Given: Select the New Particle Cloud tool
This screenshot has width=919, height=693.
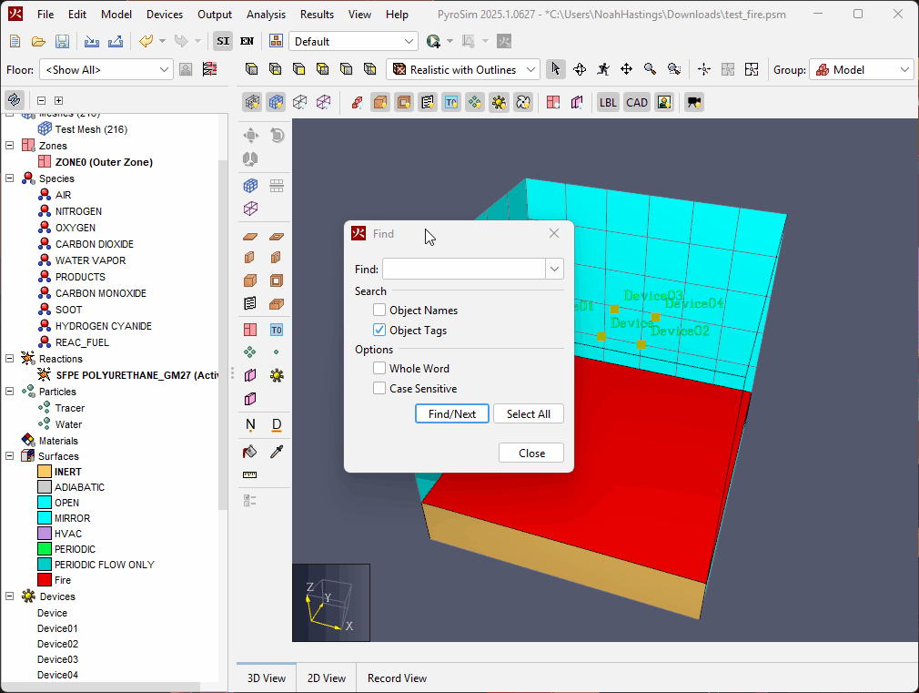Looking at the screenshot, I should (250, 352).
